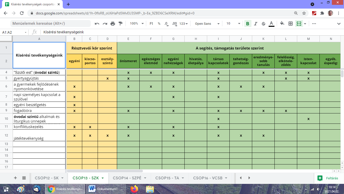The width and height of the screenshot is (344, 194).
Task: Click the Print icon
Action: pyautogui.click(x=113, y=23)
